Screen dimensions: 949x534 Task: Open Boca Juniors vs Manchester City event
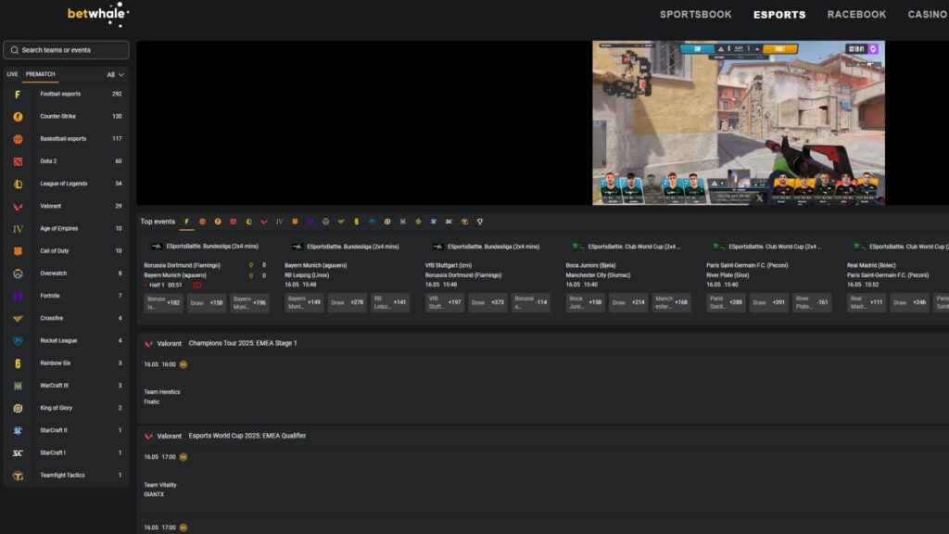(x=598, y=270)
